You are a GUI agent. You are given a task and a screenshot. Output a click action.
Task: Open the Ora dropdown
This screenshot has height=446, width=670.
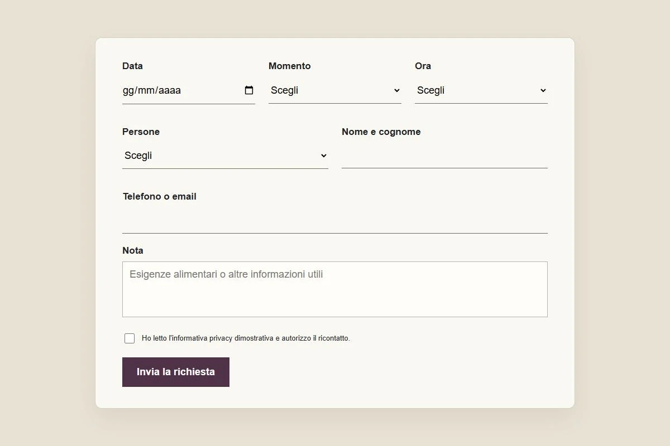pos(481,90)
